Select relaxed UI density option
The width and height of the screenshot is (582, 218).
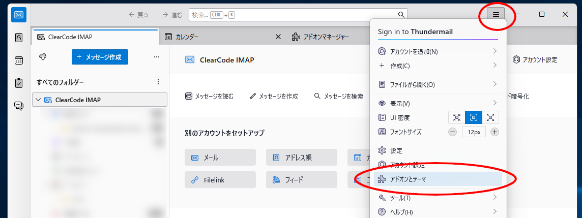pyautogui.click(x=490, y=117)
